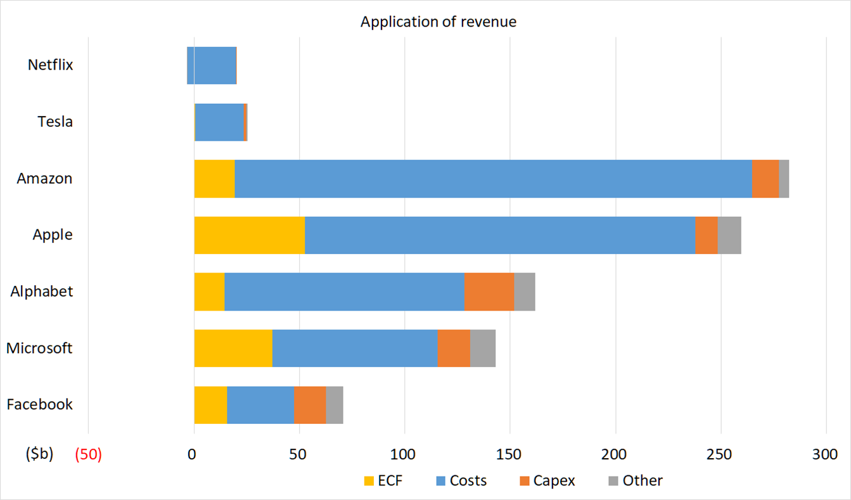Click the 200 axis tick label
This screenshot has height=500, width=851.
[615, 455]
